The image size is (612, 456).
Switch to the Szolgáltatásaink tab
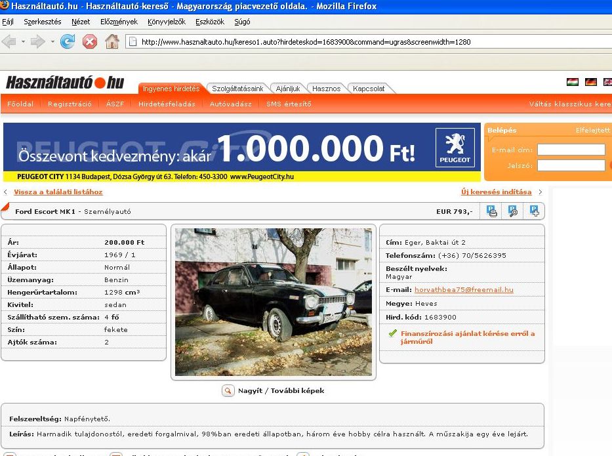point(237,89)
